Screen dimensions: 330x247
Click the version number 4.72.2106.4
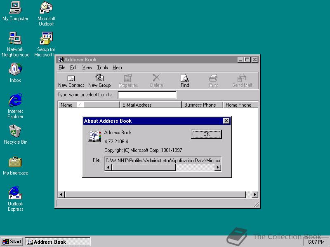[116, 142]
